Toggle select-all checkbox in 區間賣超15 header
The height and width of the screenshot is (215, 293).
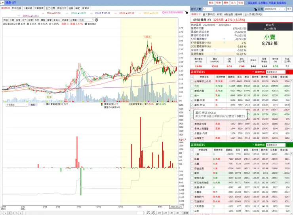pos(192,150)
